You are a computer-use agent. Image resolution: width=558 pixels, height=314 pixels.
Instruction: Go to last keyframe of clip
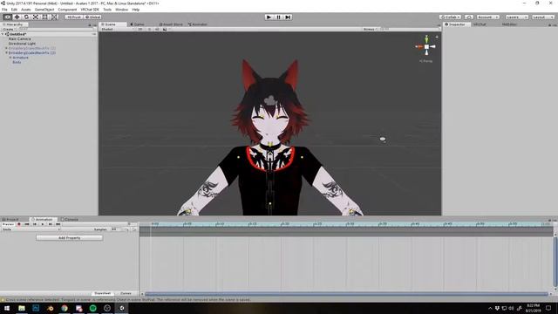coord(58,224)
